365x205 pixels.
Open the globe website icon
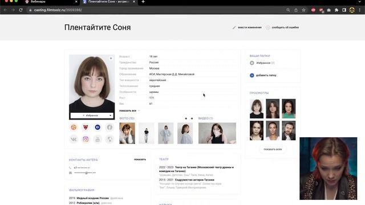point(109,139)
